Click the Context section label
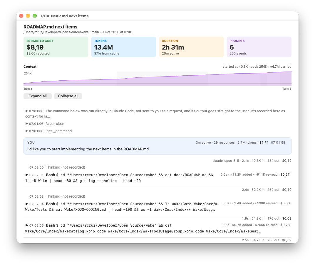The image size is (315, 265). 30,67
